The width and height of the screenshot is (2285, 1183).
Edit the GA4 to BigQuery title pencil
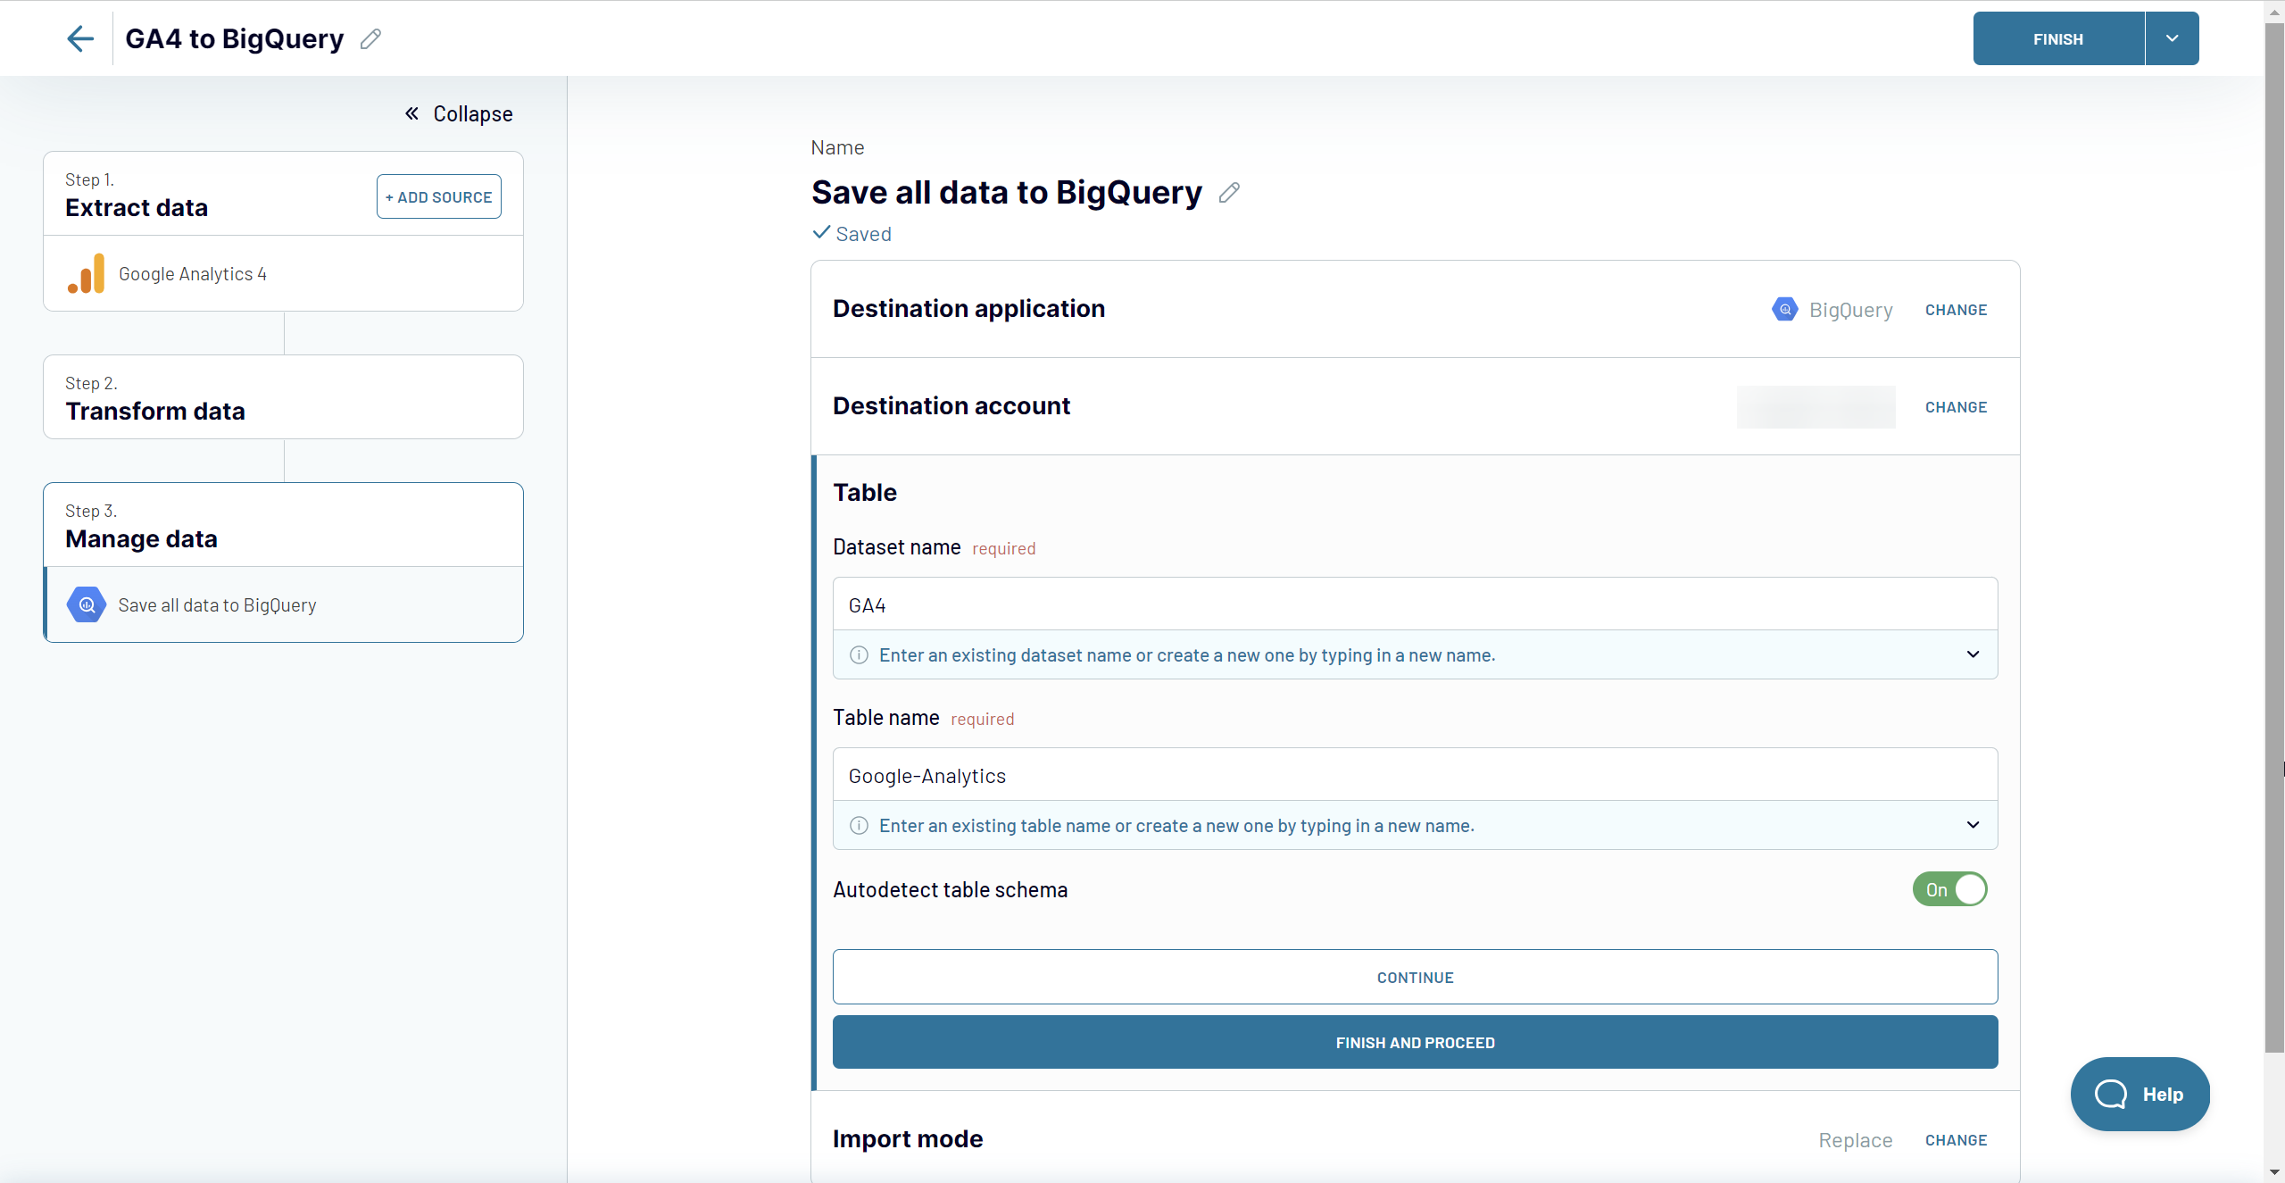coord(370,39)
